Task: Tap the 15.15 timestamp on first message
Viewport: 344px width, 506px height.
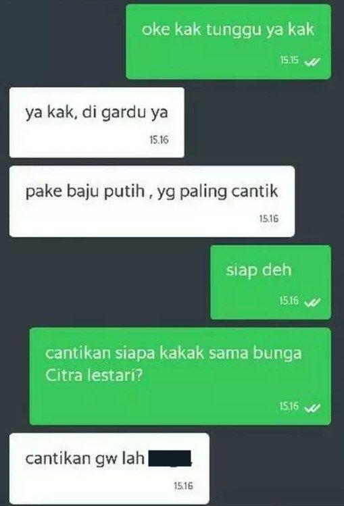Action: (x=289, y=60)
